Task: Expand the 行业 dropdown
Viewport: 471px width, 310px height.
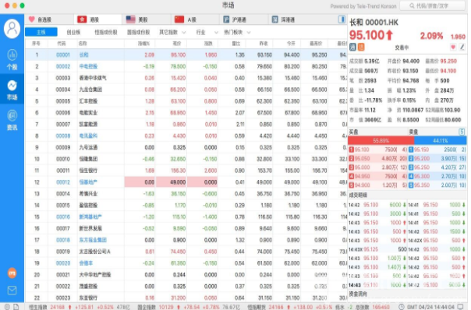Action: coord(207,32)
